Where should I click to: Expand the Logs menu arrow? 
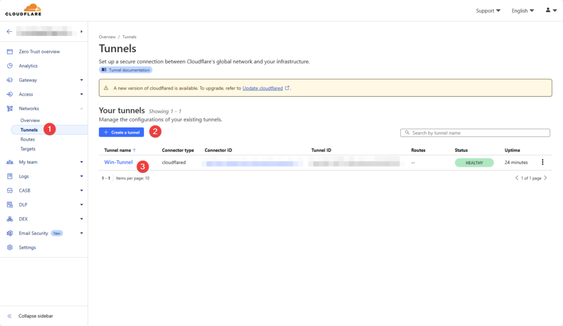click(x=81, y=176)
